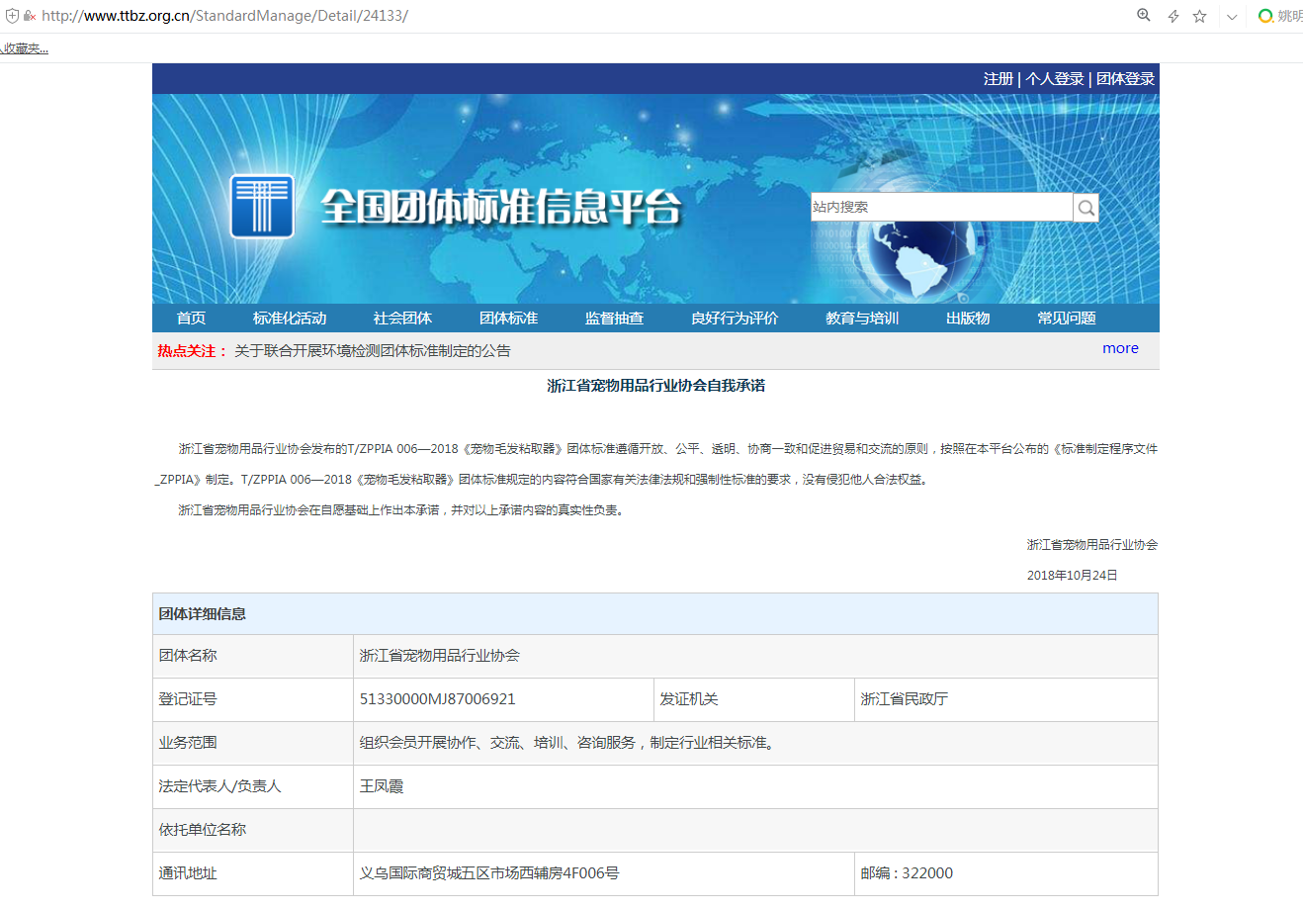The height and width of the screenshot is (911, 1303).
Task: Click the 注册 register link
Action: [998, 79]
